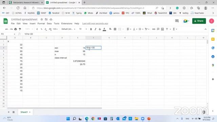Image resolution: width=217 pixels, height=122 pixels.
Task: Click the browser refresh button
Action: [x=18, y=8]
